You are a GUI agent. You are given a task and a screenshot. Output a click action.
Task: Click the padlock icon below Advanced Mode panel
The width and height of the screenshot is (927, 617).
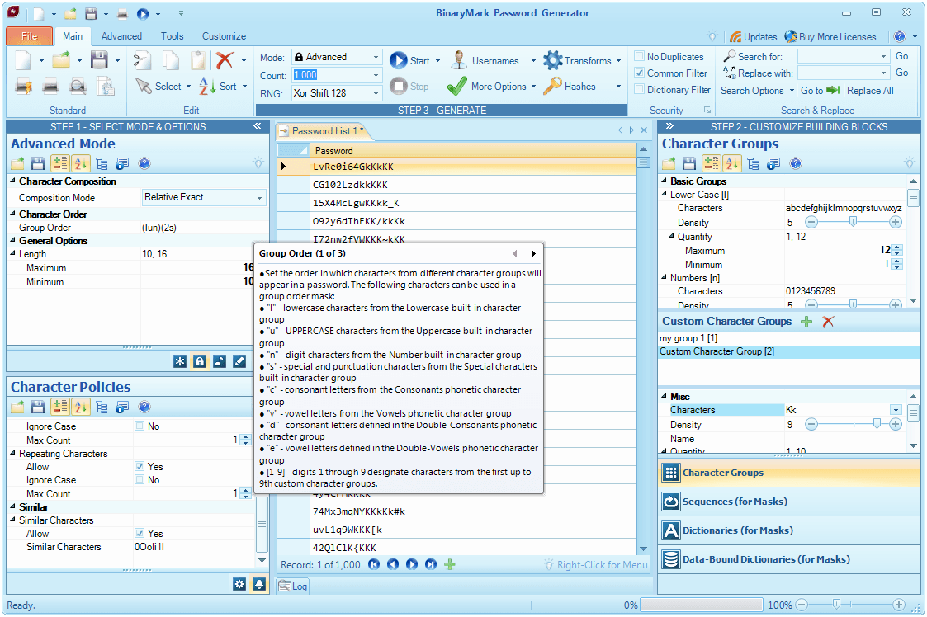pos(200,361)
